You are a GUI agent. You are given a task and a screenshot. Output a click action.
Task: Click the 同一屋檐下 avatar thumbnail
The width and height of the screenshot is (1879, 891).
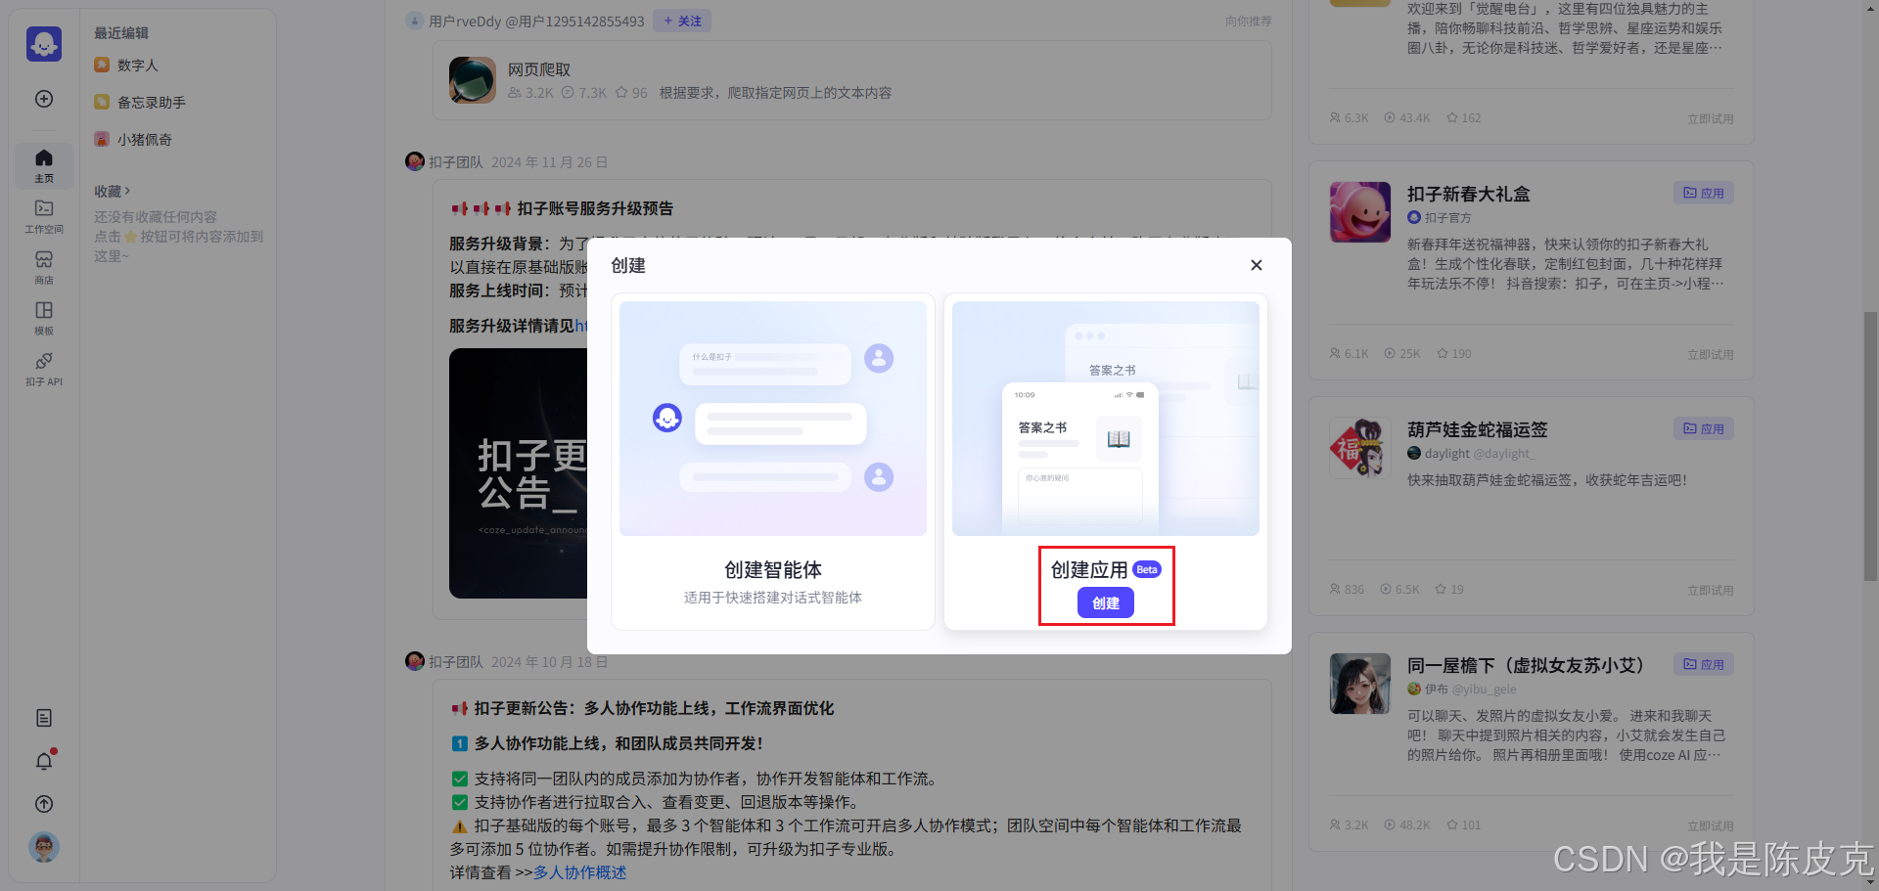[x=1360, y=684]
